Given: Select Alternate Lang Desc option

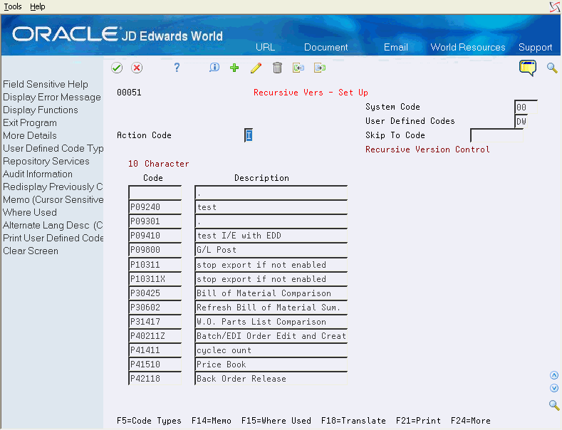Looking at the screenshot, I should pos(53,226).
